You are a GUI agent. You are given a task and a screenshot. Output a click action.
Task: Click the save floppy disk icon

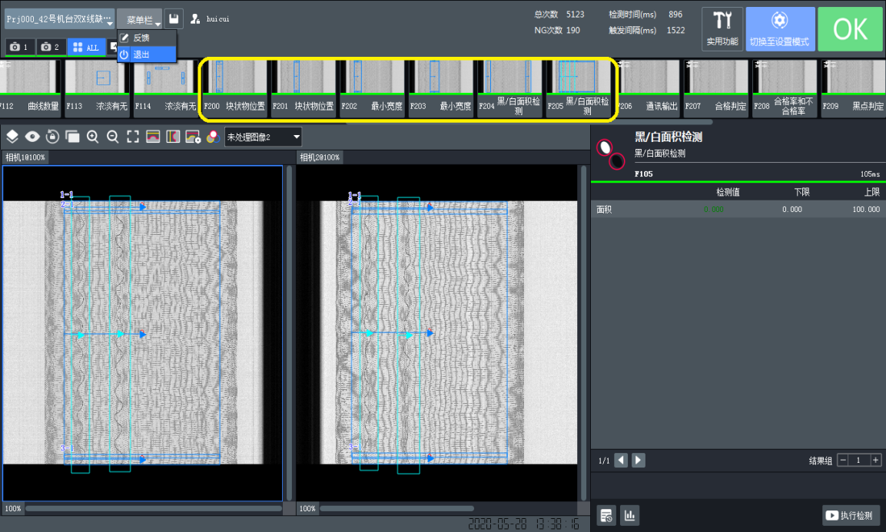(x=174, y=19)
